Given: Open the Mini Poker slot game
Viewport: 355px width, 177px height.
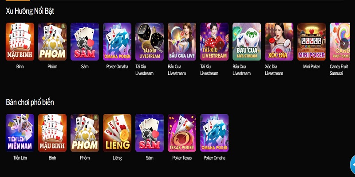Looking at the screenshot, I should coord(312,42).
